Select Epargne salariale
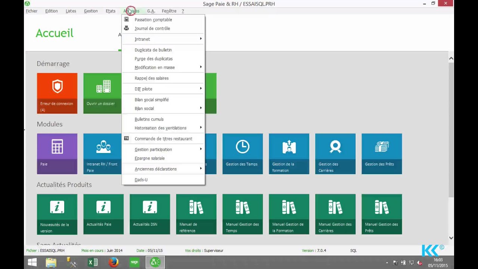The image size is (478, 269). pyautogui.click(x=164, y=158)
